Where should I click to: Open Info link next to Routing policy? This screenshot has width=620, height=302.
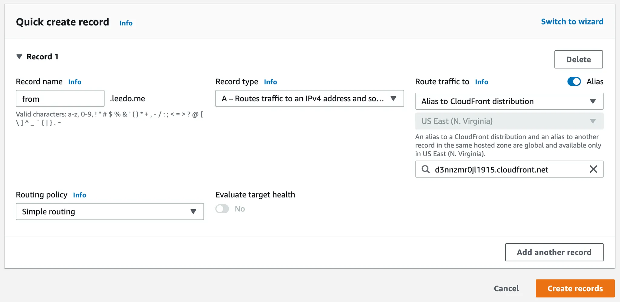coord(80,195)
